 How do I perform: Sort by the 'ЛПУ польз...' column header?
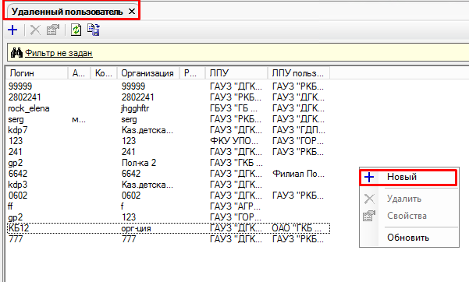click(299, 73)
